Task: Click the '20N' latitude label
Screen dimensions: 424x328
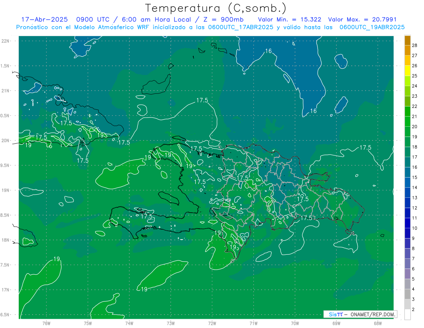Action: tap(5, 140)
